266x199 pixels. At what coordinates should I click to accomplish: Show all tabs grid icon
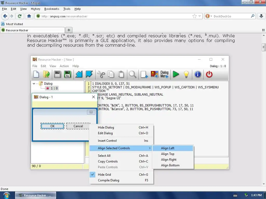click(263, 30)
